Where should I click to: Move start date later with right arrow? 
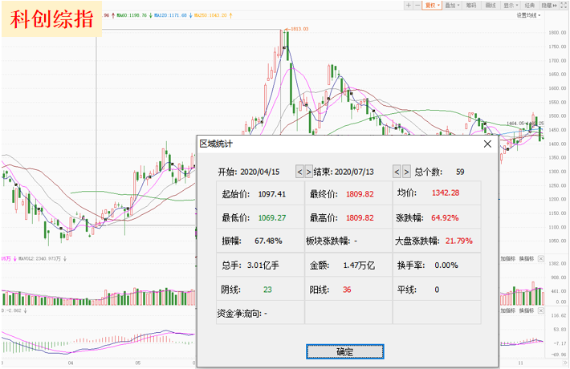click(308, 172)
